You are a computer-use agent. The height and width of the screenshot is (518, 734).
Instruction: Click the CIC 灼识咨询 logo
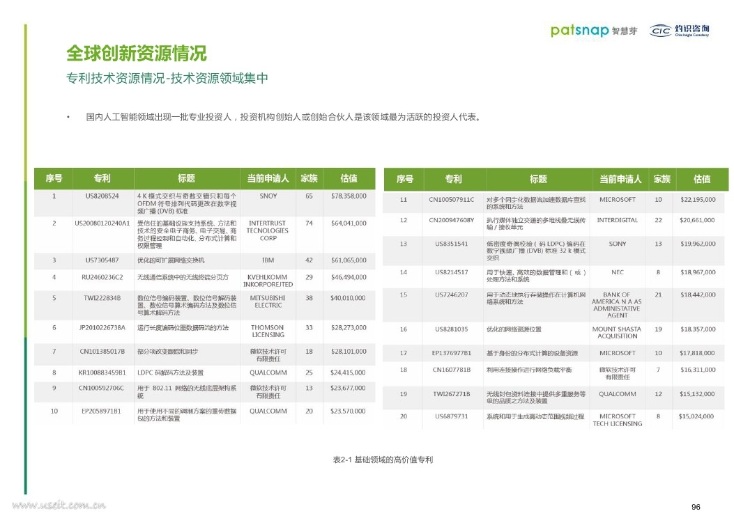point(679,31)
